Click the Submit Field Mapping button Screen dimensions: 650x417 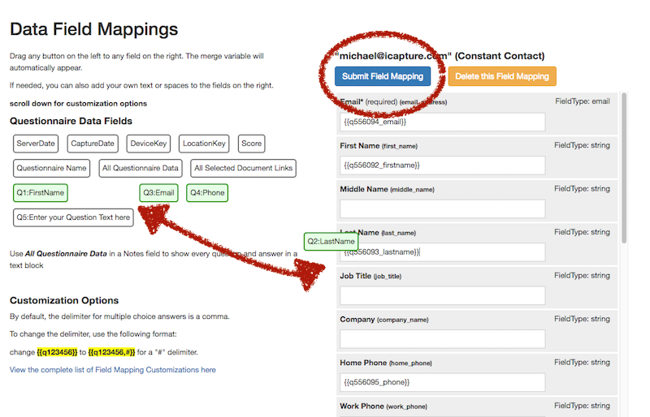pyautogui.click(x=382, y=76)
